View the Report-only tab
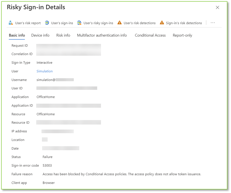Viewport: 231px width, 193px height. point(182,35)
